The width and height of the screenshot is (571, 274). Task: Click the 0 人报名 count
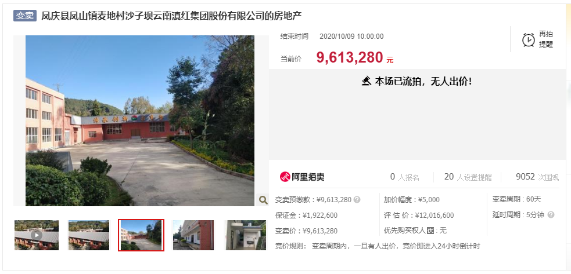[x=405, y=177]
